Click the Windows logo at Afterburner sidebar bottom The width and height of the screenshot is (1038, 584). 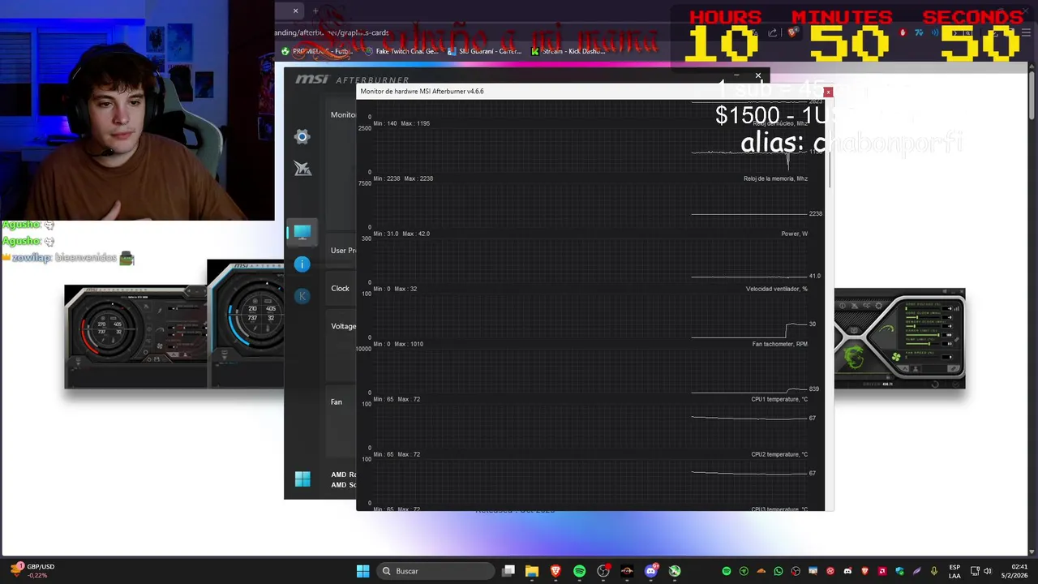click(x=302, y=479)
